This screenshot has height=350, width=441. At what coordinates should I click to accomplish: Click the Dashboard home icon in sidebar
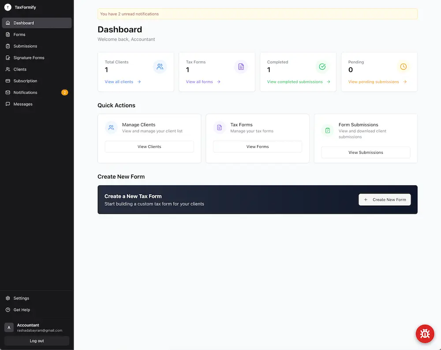point(8,23)
